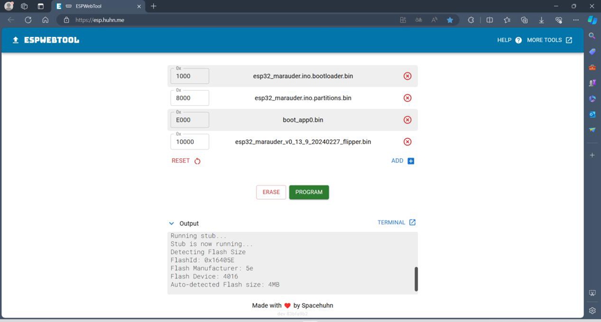Viewport: 601px width, 322px height.
Task: Click the favorites star in address bar
Action: (x=450, y=20)
